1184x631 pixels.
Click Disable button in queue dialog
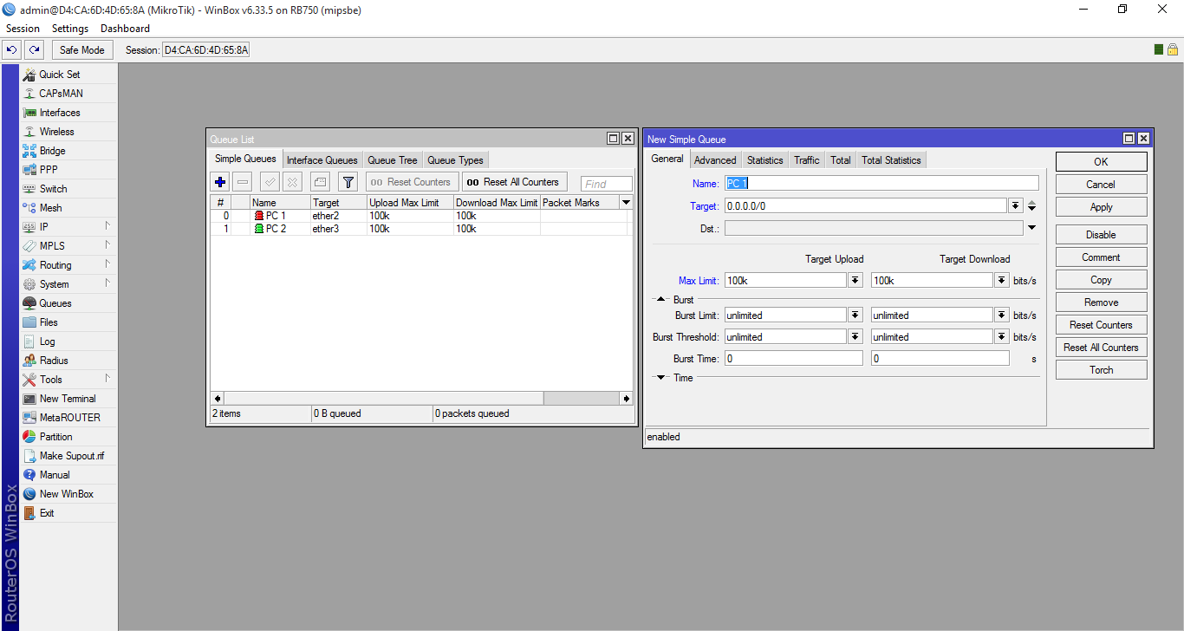[x=1101, y=235]
